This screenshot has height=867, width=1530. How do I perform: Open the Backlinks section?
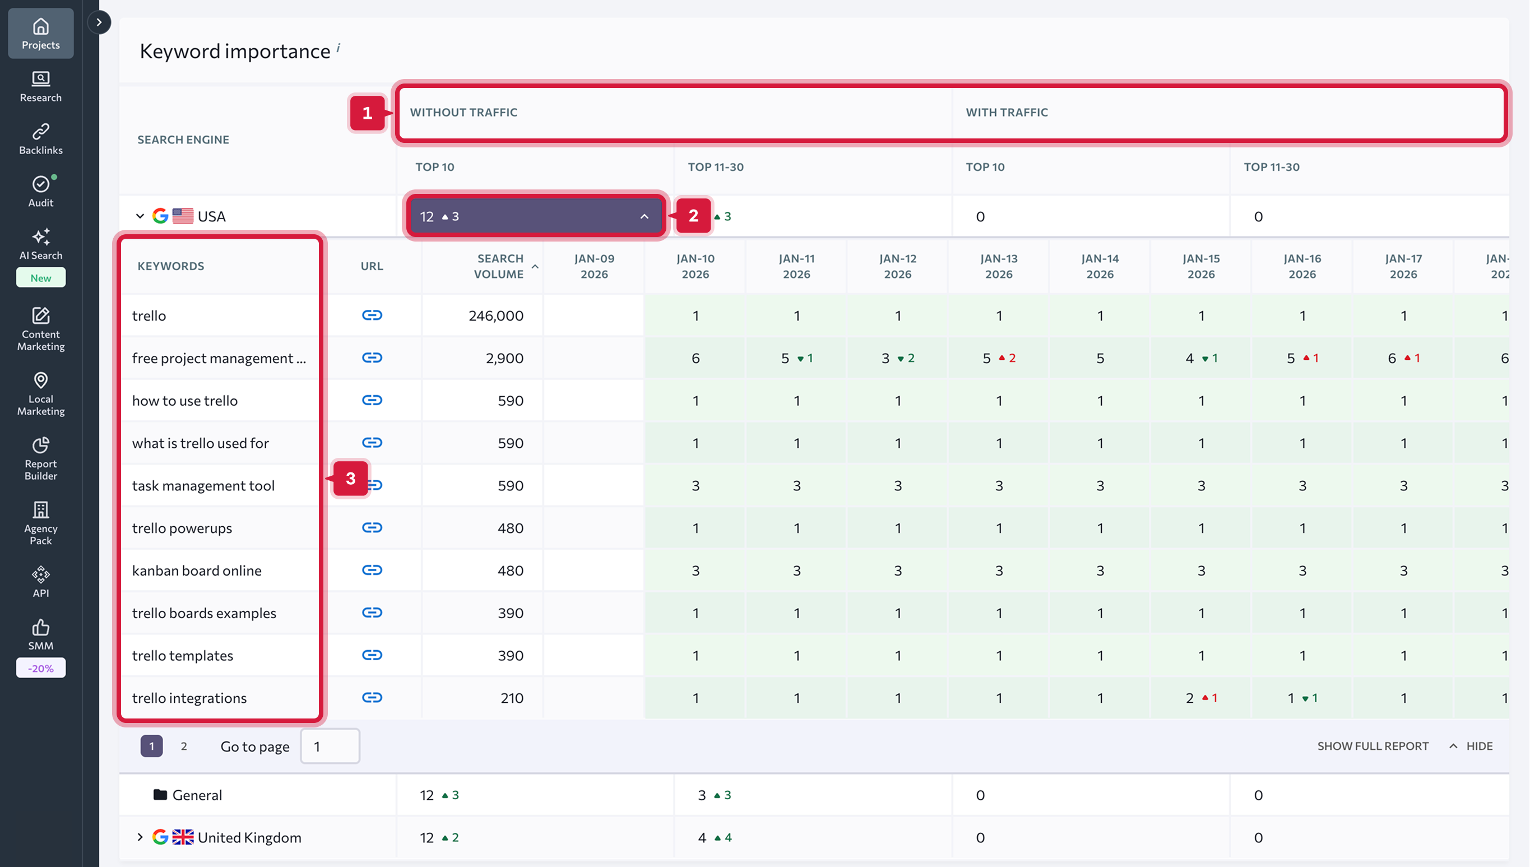(40, 138)
